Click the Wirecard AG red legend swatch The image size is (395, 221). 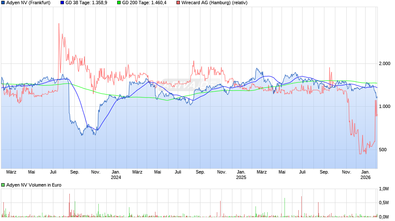coord(178,3)
